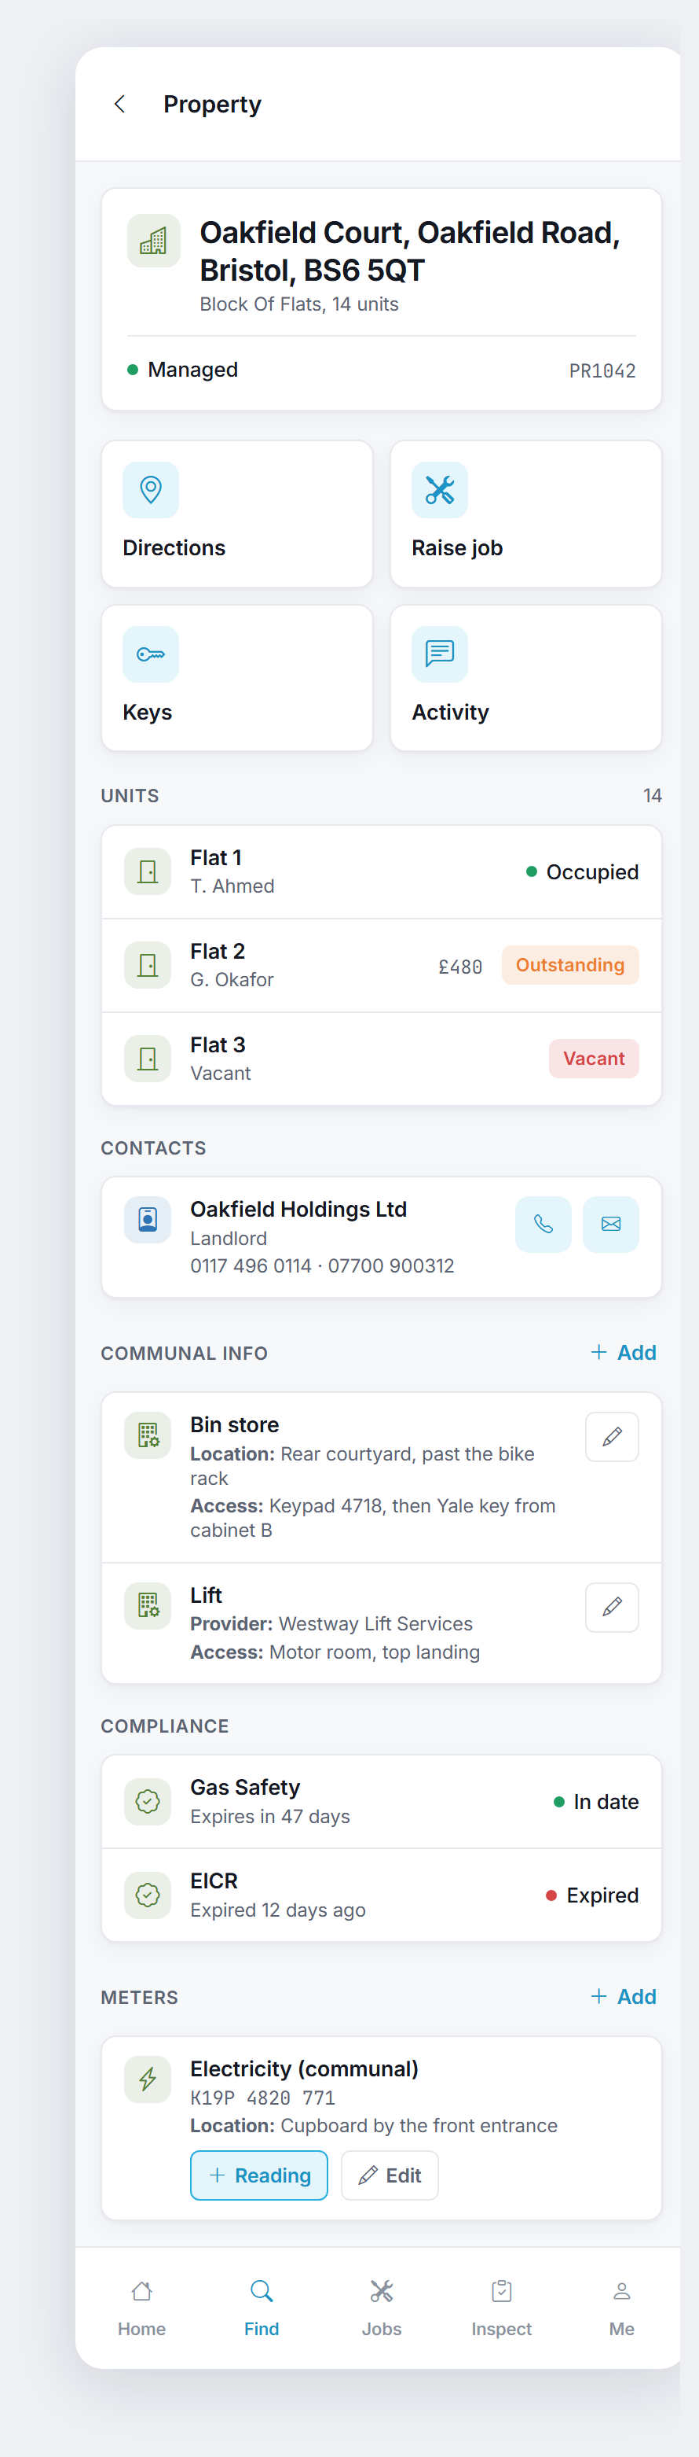Click meter serial K19P 4820 771

pos(263,2098)
